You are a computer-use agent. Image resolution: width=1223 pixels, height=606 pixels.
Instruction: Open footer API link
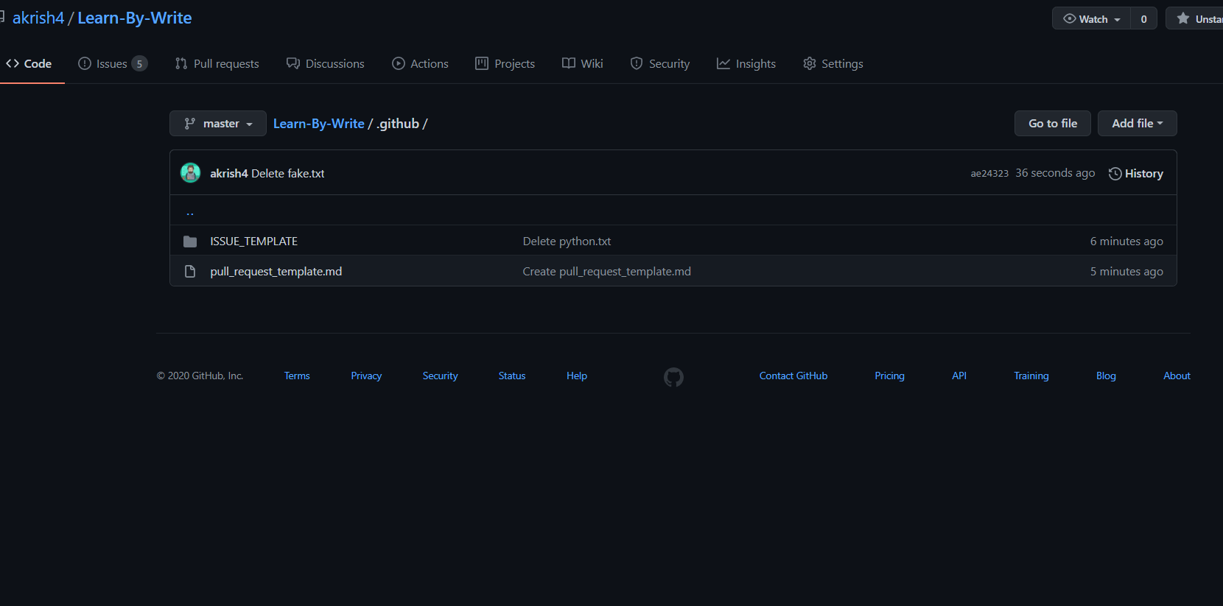pos(959,376)
